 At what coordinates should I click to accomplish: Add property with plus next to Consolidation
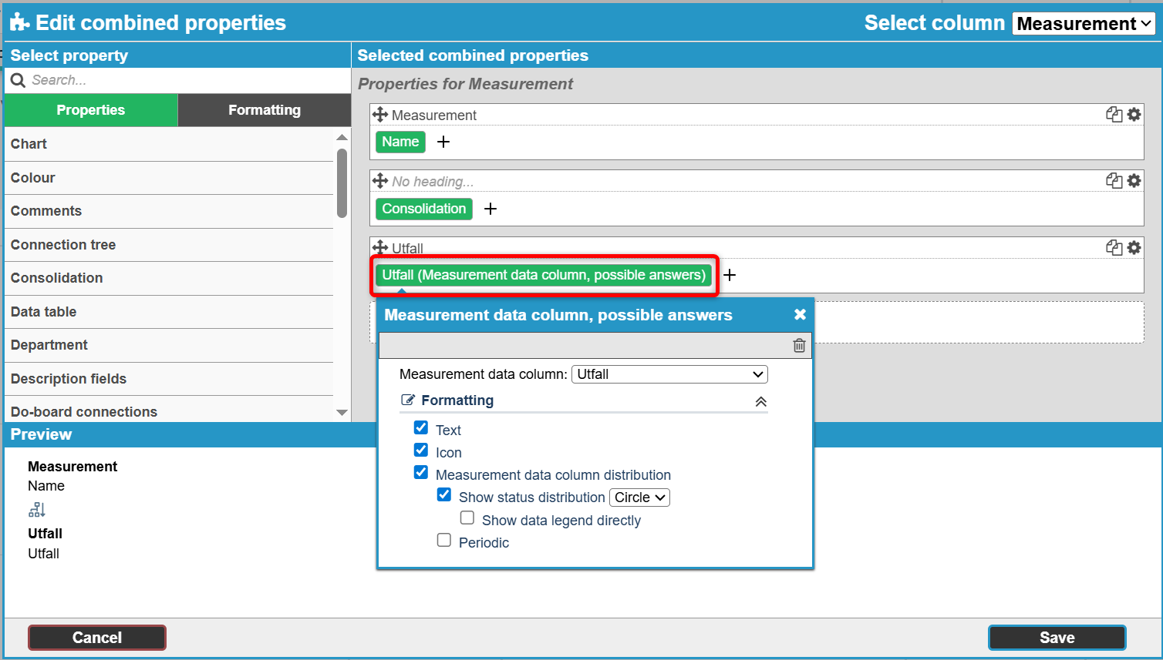(x=490, y=209)
